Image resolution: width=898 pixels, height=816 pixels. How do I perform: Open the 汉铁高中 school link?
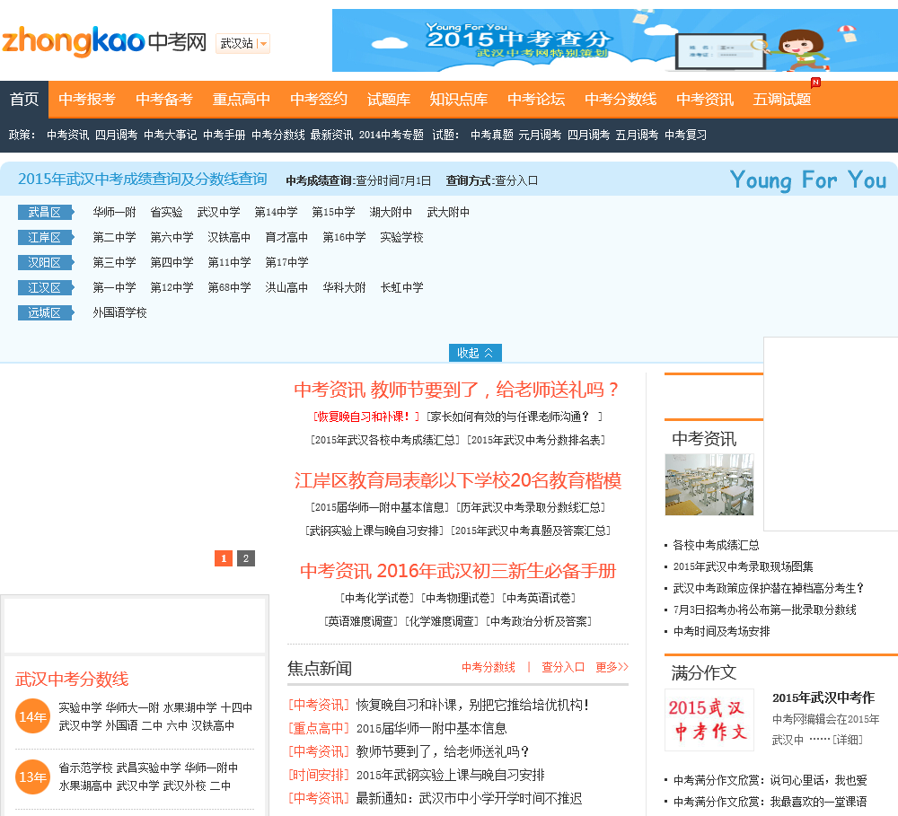click(x=229, y=238)
